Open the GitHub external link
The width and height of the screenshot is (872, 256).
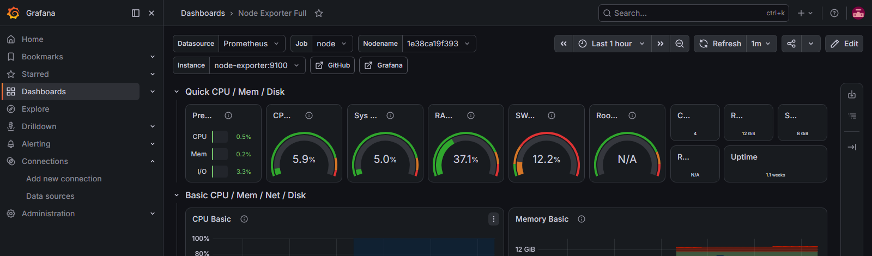click(332, 65)
